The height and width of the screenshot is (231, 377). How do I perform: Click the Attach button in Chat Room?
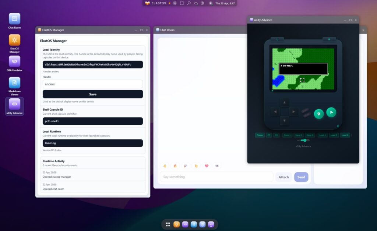click(x=283, y=177)
